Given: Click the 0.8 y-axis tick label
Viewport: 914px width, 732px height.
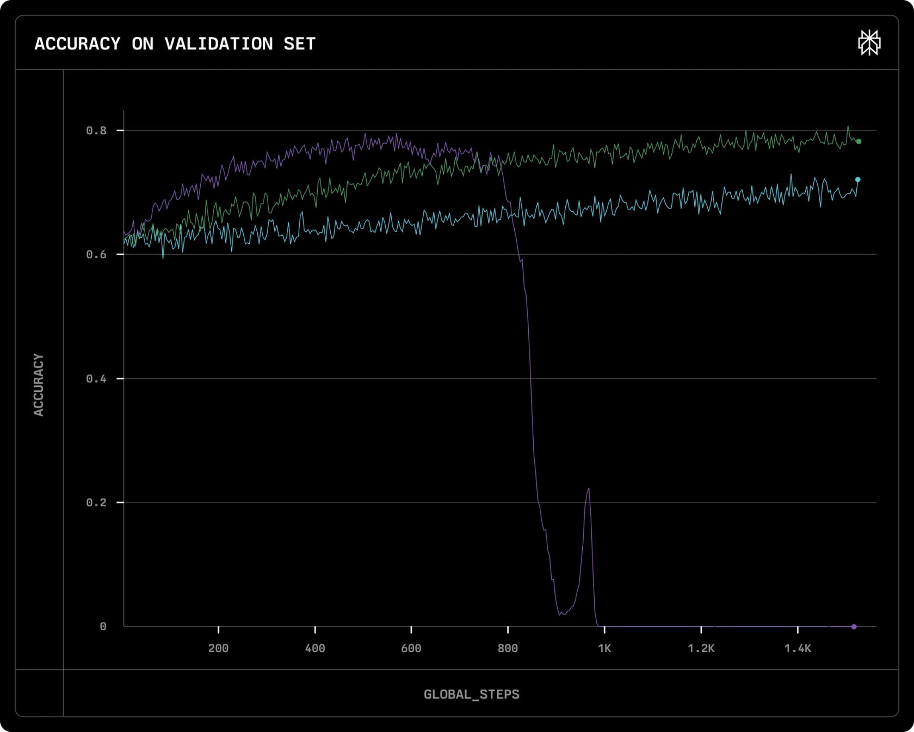Looking at the screenshot, I should point(96,131).
